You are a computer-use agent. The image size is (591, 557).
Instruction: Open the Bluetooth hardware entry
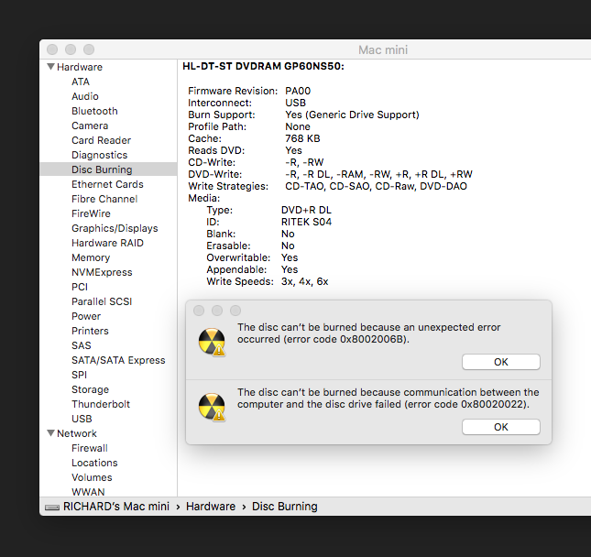pyautogui.click(x=94, y=111)
